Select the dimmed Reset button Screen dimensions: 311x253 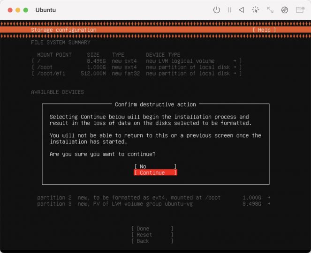coord(152,235)
